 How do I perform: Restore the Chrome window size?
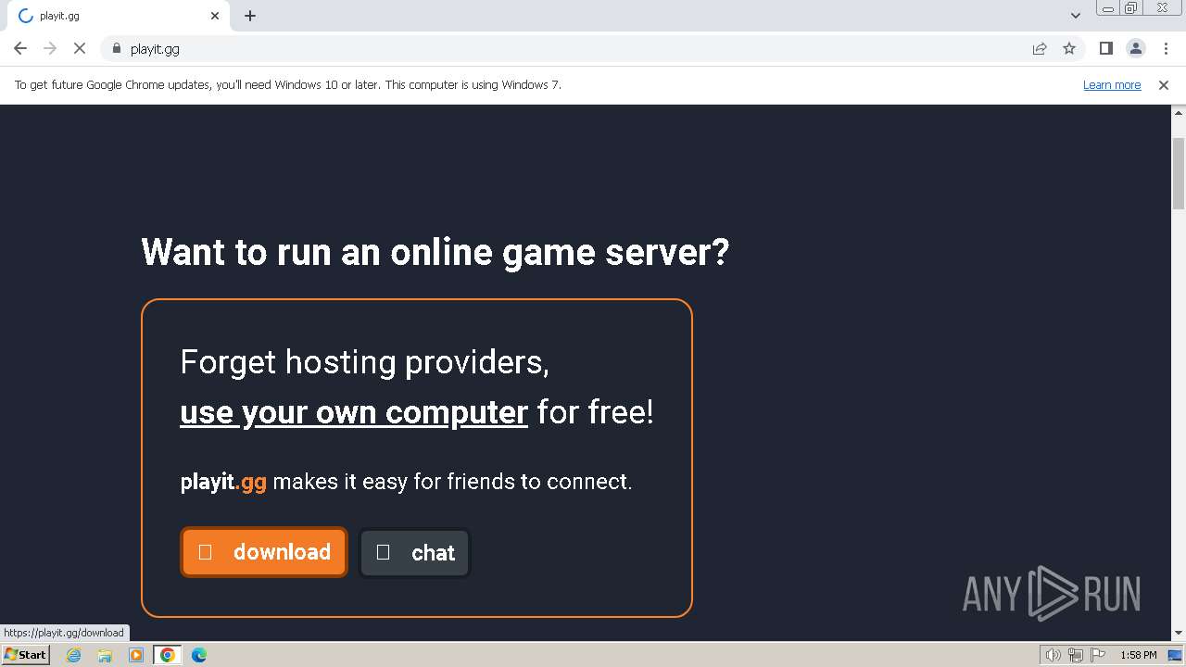(x=1131, y=8)
